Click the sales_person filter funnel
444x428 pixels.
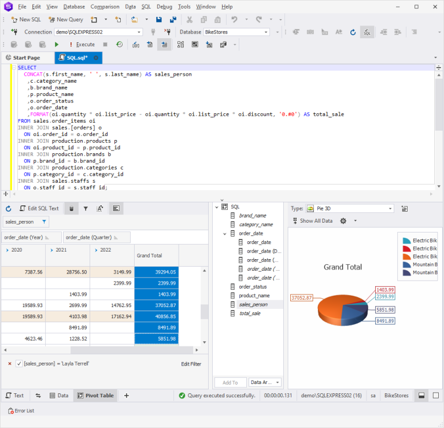coord(44,222)
